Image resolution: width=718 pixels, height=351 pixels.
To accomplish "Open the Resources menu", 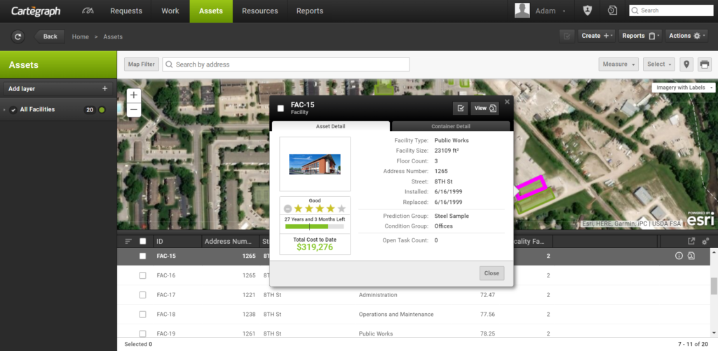I will pyautogui.click(x=259, y=11).
